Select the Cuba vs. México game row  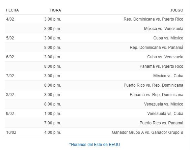94,38
